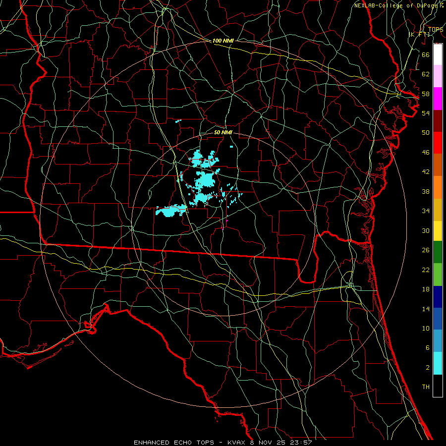Click the dark maroon legend swatch
The height and width of the screenshot is (446, 446).
tap(438, 121)
